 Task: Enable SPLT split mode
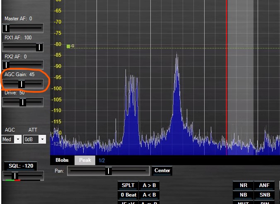click(128, 185)
